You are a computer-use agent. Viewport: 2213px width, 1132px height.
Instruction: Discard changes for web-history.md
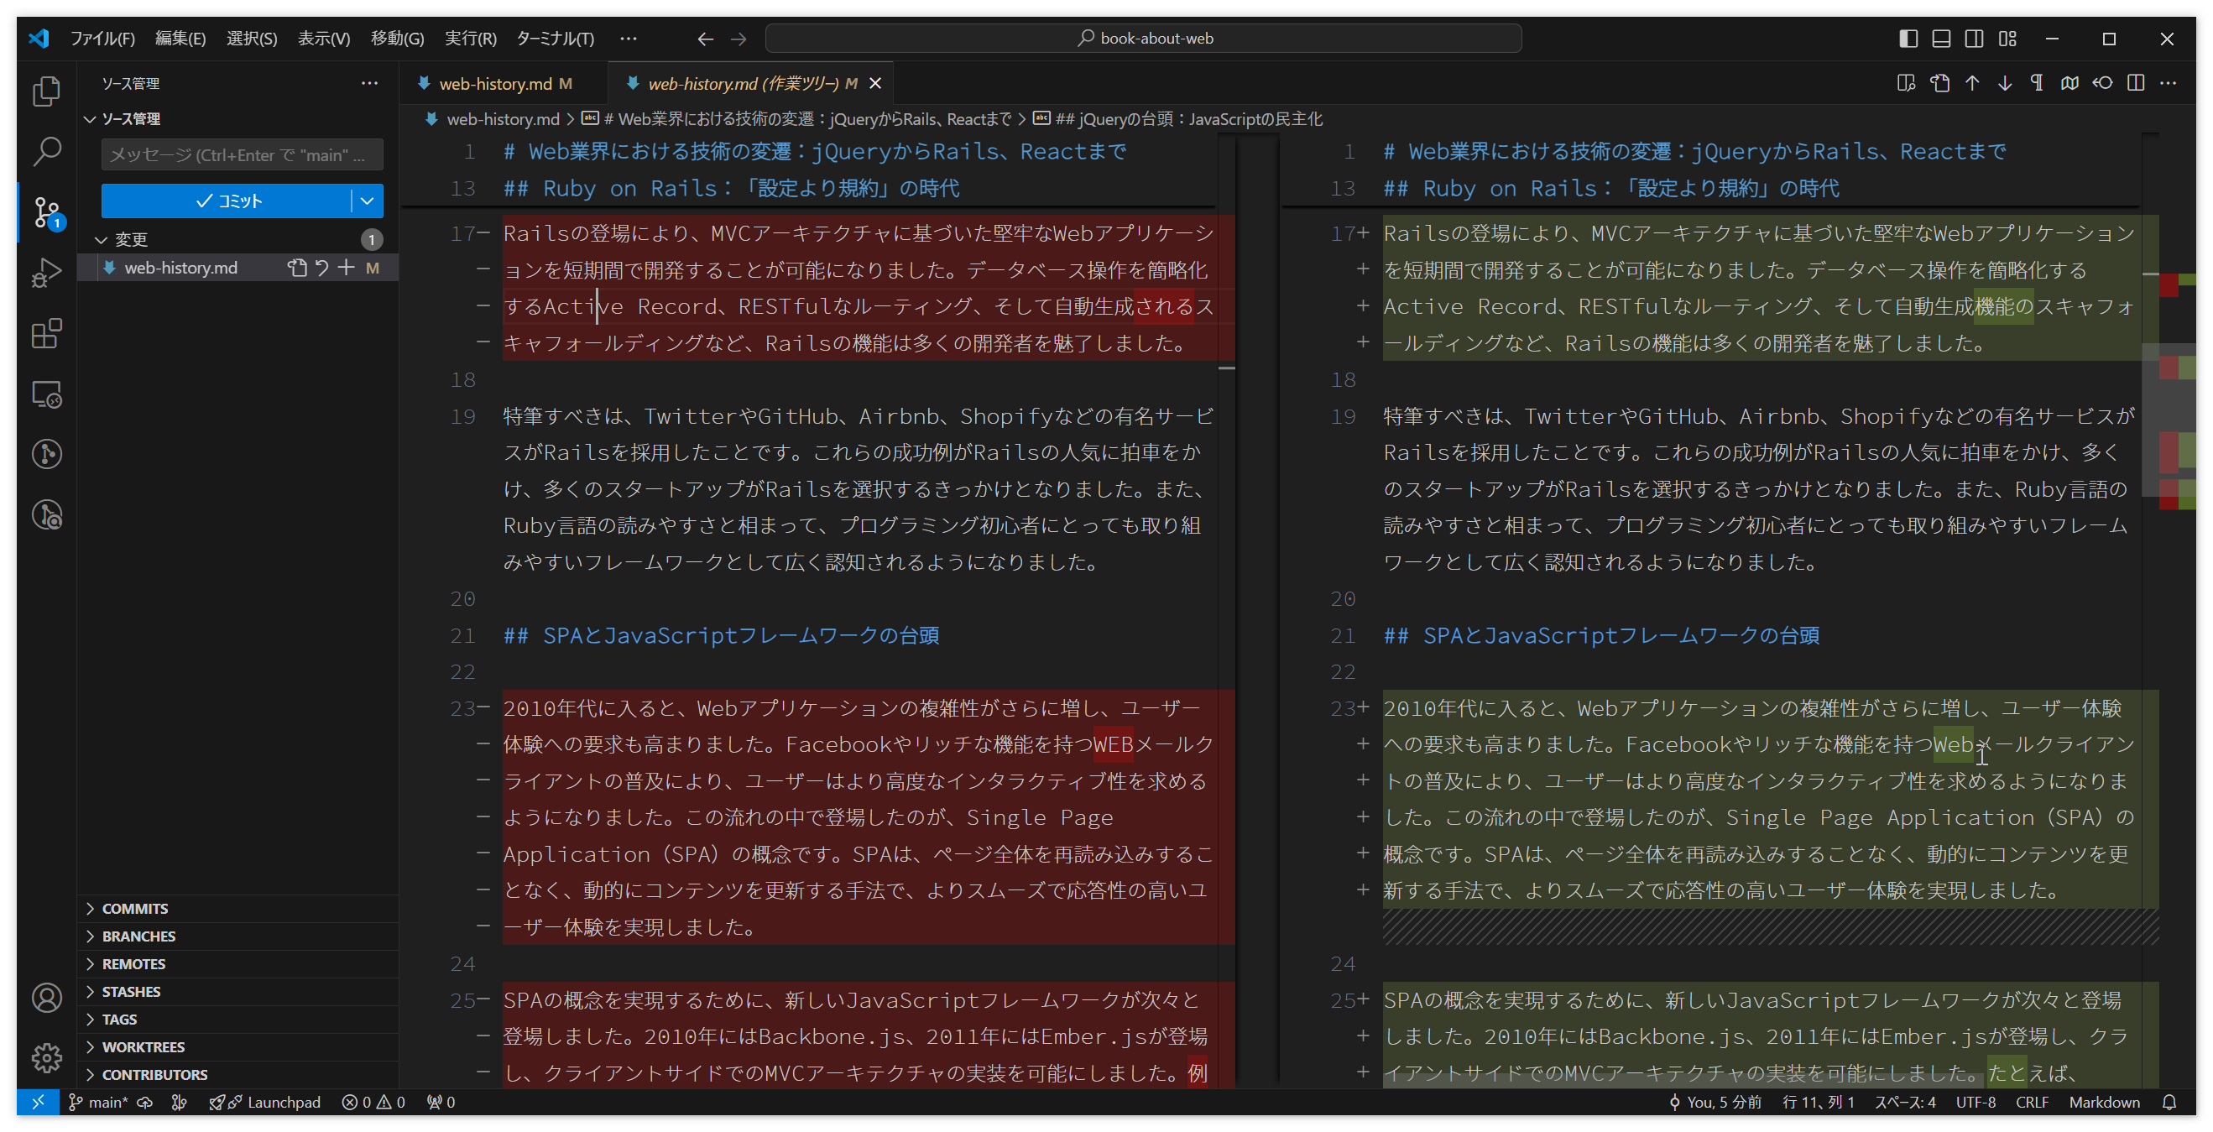pyautogui.click(x=322, y=268)
